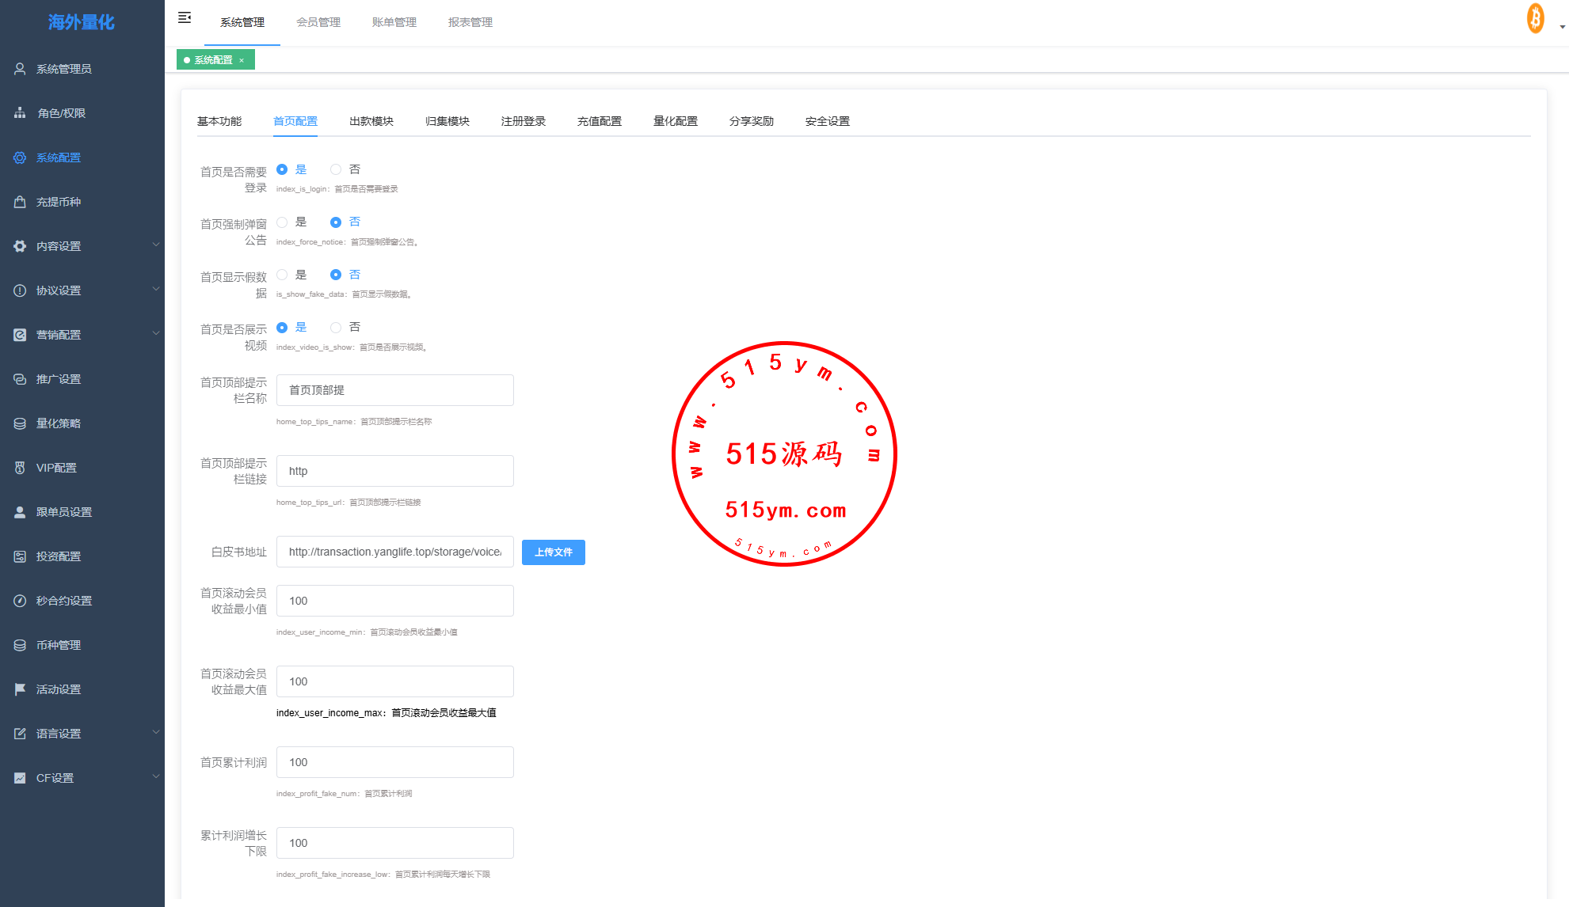This screenshot has width=1569, height=907.
Task: Select 是 for 首页强制弹窗公告
Action: tap(282, 222)
